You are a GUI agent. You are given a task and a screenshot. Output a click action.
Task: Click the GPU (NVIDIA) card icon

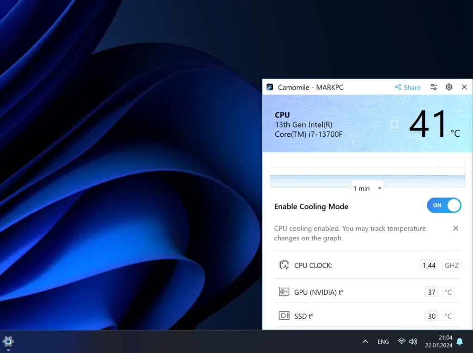tap(284, 292)
